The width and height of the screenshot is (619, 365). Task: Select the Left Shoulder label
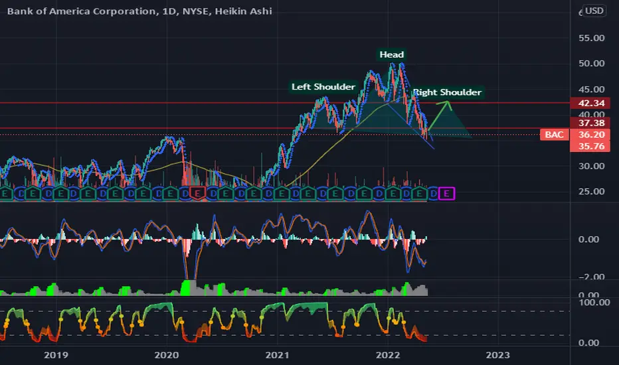pos(323,87)
